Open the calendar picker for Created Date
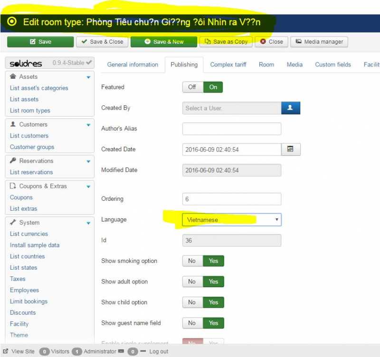Viewport: 380px width, 357px height. (x=290, y=150)
